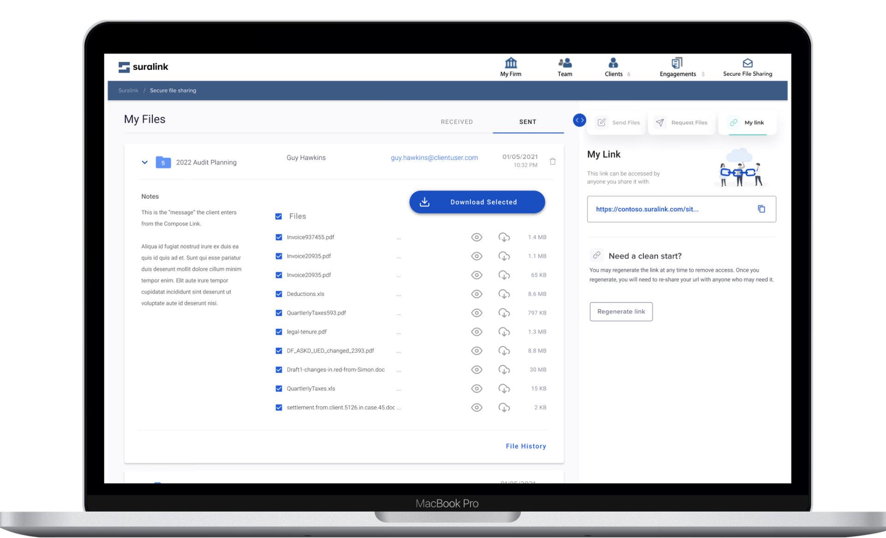Image resolution: width=886 pixels, height=538 pixels.
Task: Preview Invoice937455.pdf with the eye icon
Action: tap(477, 237)
